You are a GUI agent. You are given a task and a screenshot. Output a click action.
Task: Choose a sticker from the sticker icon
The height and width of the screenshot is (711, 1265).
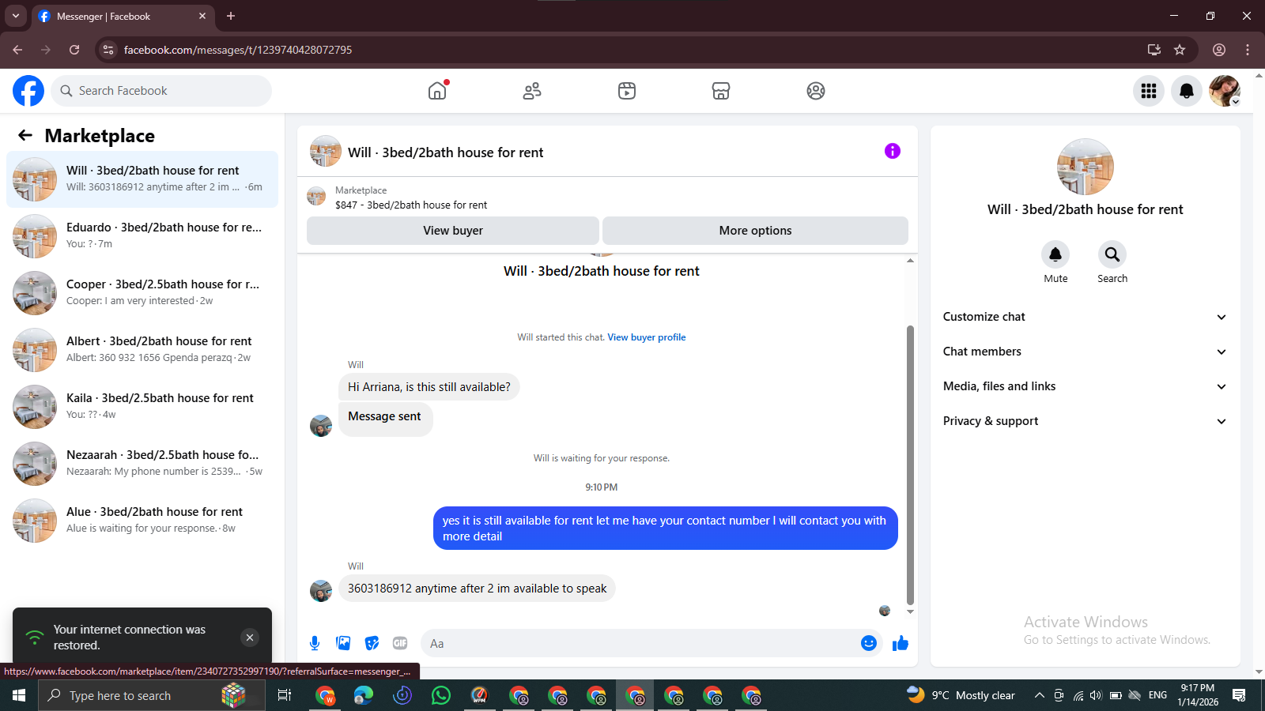(x=372, y=643)
